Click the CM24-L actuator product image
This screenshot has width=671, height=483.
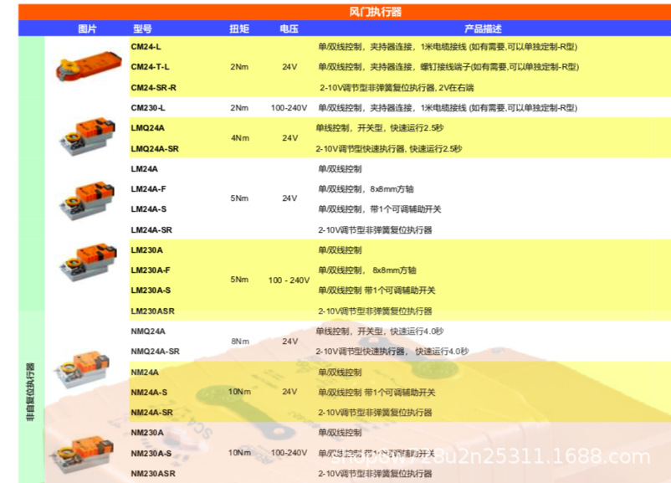click(x=89, y=67)
